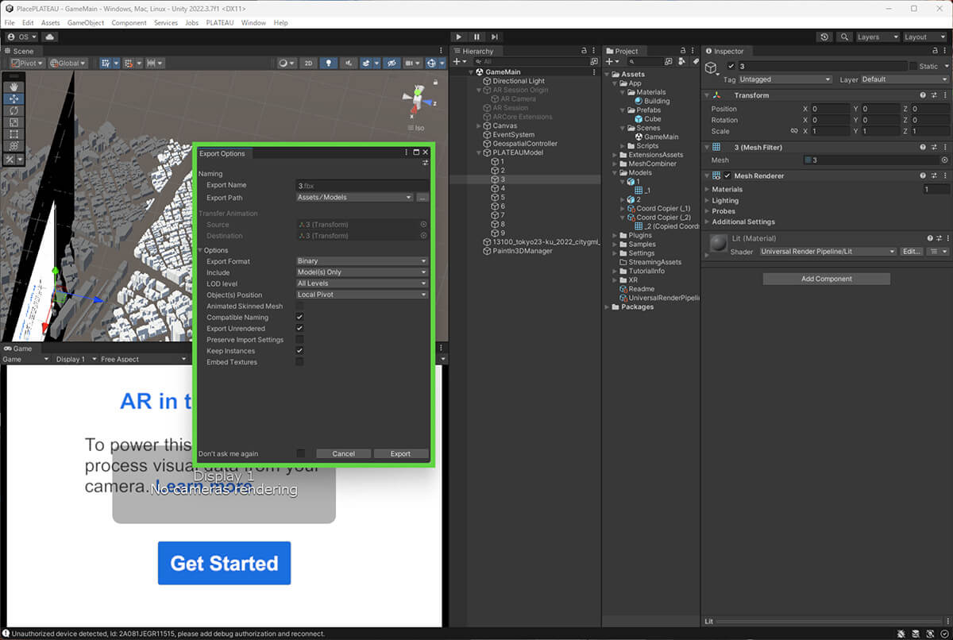The image size is (953, 640).
Task: Enable Embed Textures checkbox
Action: [300, 361]
